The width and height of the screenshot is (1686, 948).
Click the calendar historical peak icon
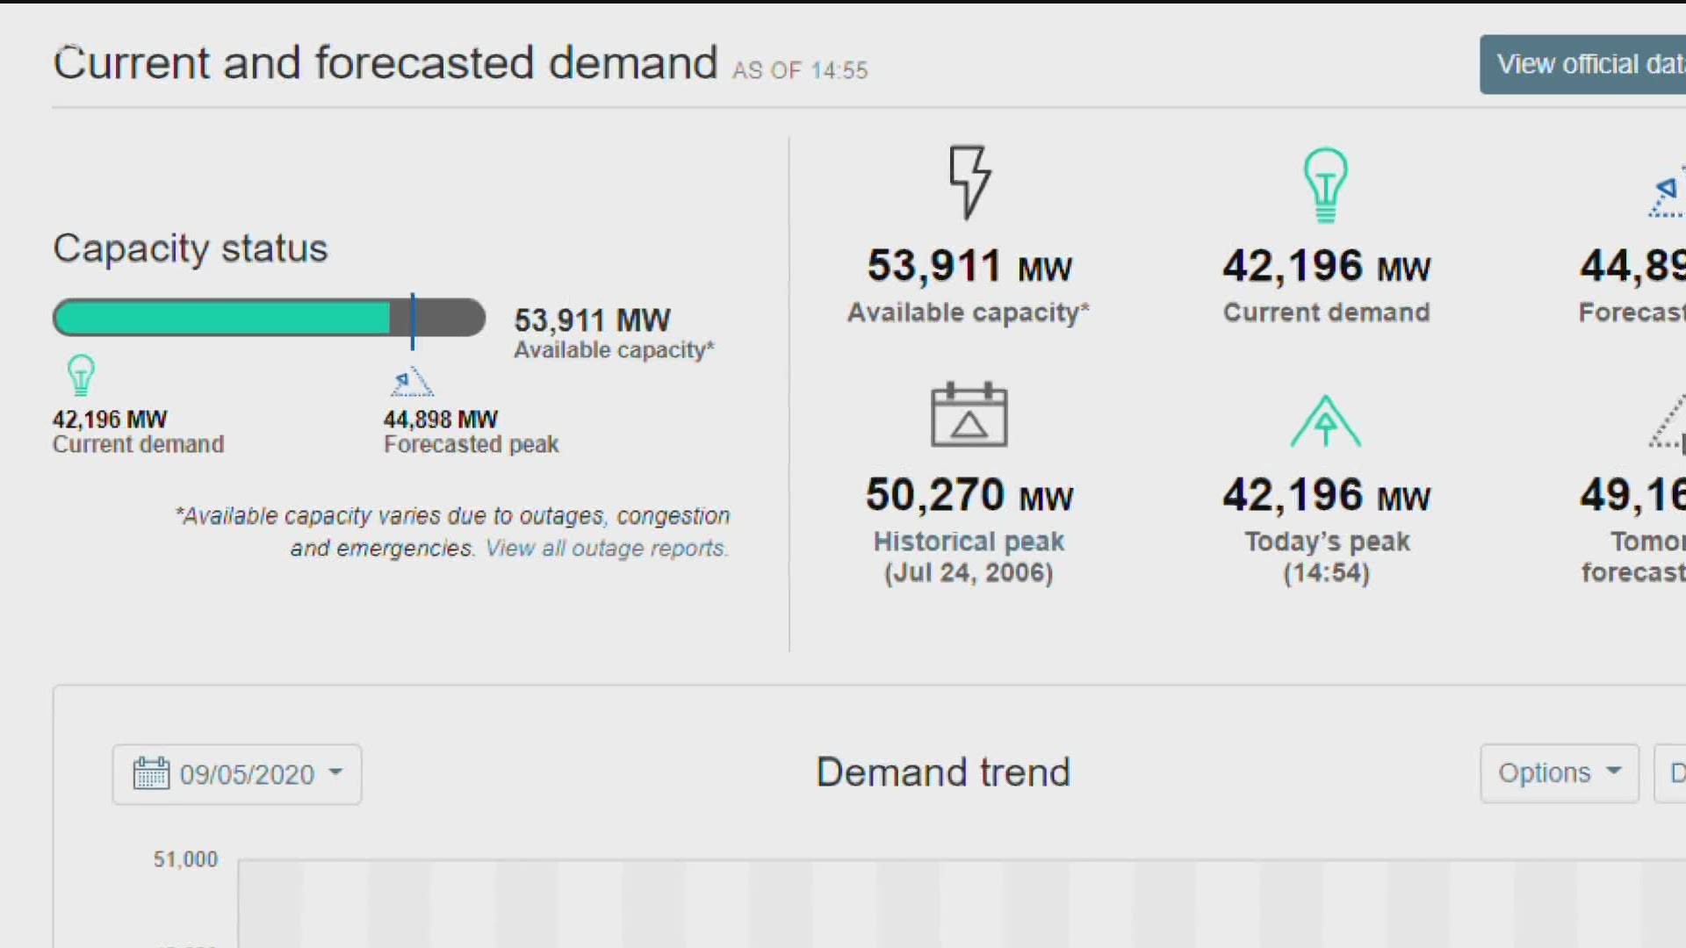point(969,416)
